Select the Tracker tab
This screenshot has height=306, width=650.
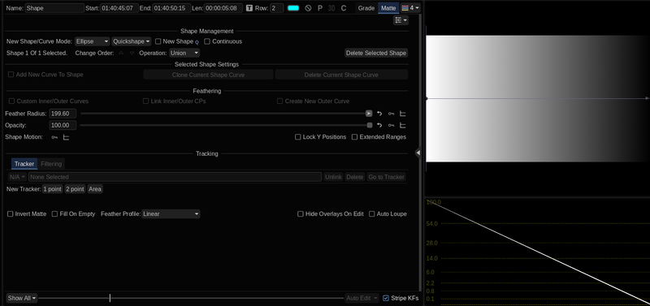tap(24, 164)
